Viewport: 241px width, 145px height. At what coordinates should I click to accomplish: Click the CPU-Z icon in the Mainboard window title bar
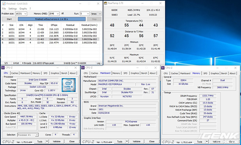[x=83, y=68]
